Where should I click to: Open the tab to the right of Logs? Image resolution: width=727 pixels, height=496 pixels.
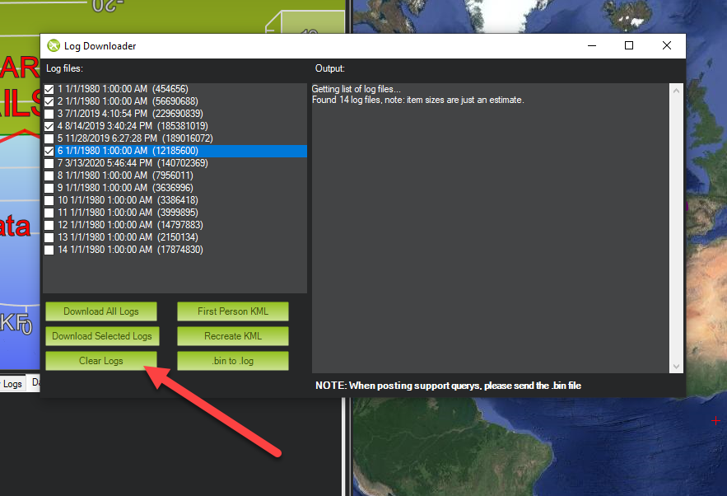pyautogui.click(x=34, y=383)
